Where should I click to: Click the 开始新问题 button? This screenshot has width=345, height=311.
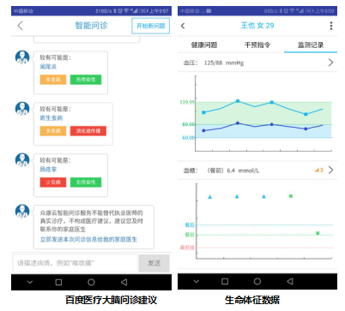pyautogui.click(x=151, y=26)
